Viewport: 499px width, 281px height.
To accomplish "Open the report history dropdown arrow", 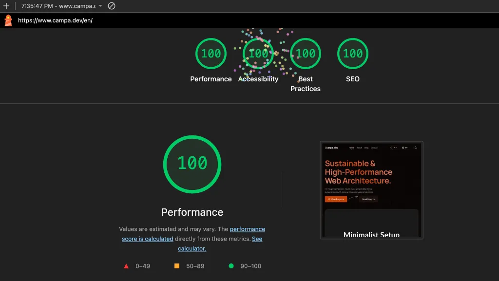I will 100,6.
